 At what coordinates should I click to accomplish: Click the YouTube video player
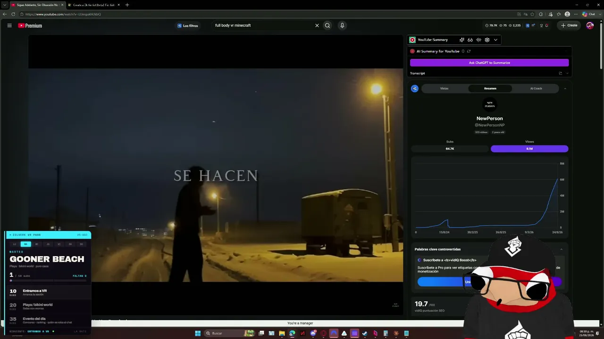(216, 175)
